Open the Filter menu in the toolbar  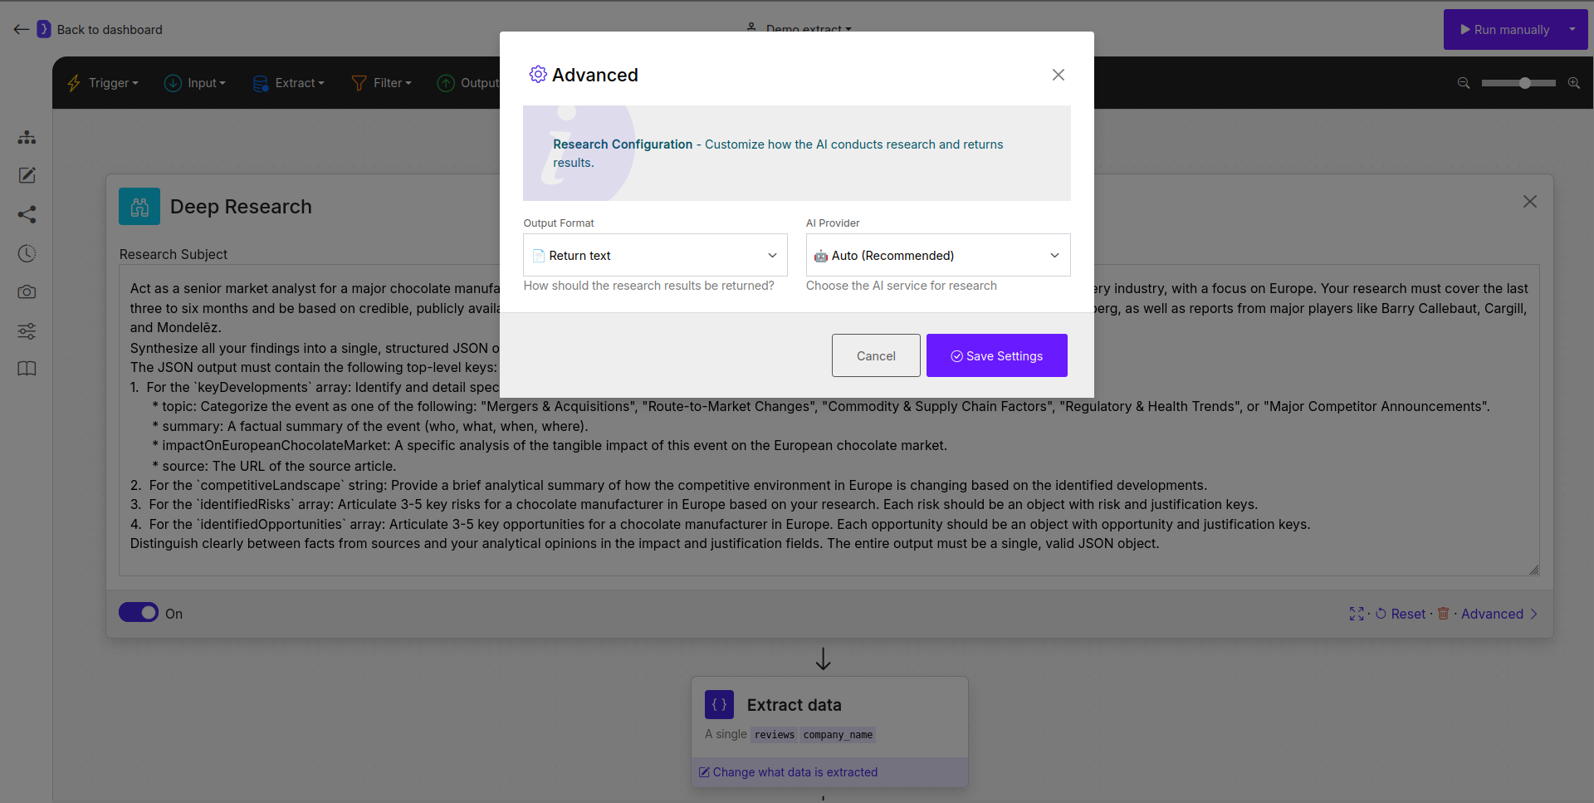click(381, 82)
